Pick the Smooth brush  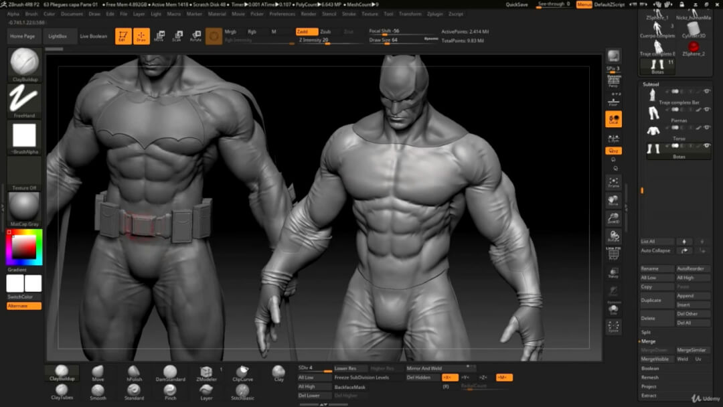pyautogui.click(x=98, y=392)
